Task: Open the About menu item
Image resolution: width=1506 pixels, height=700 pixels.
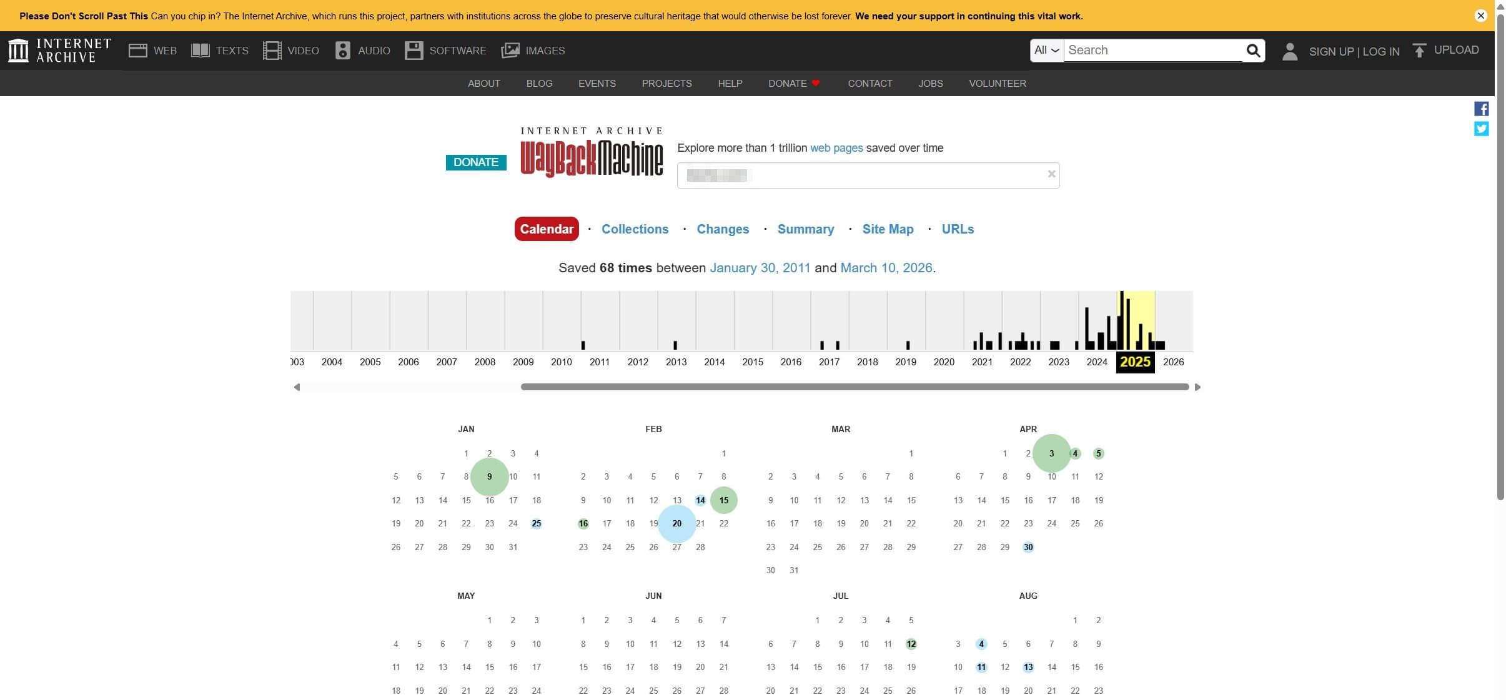Action: click(484, 84)
